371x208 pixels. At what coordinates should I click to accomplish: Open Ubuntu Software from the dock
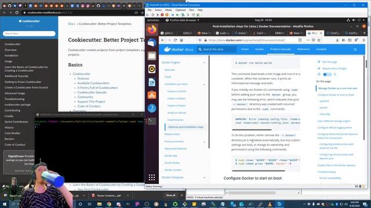[x=152, y=95]
